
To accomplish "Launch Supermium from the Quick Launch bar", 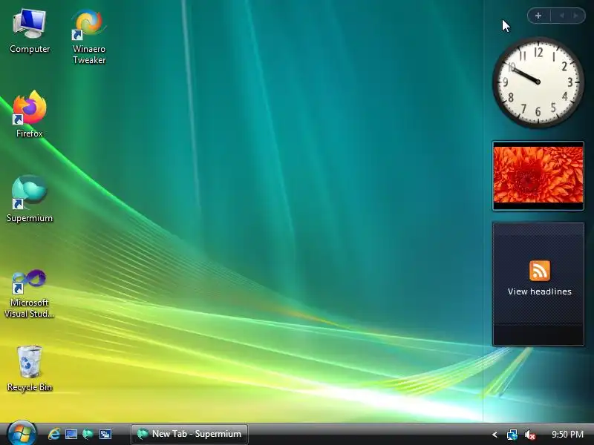I will pos(88,434).
